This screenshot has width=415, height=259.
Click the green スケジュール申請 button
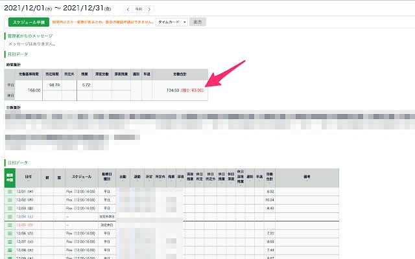coord(29,22)
